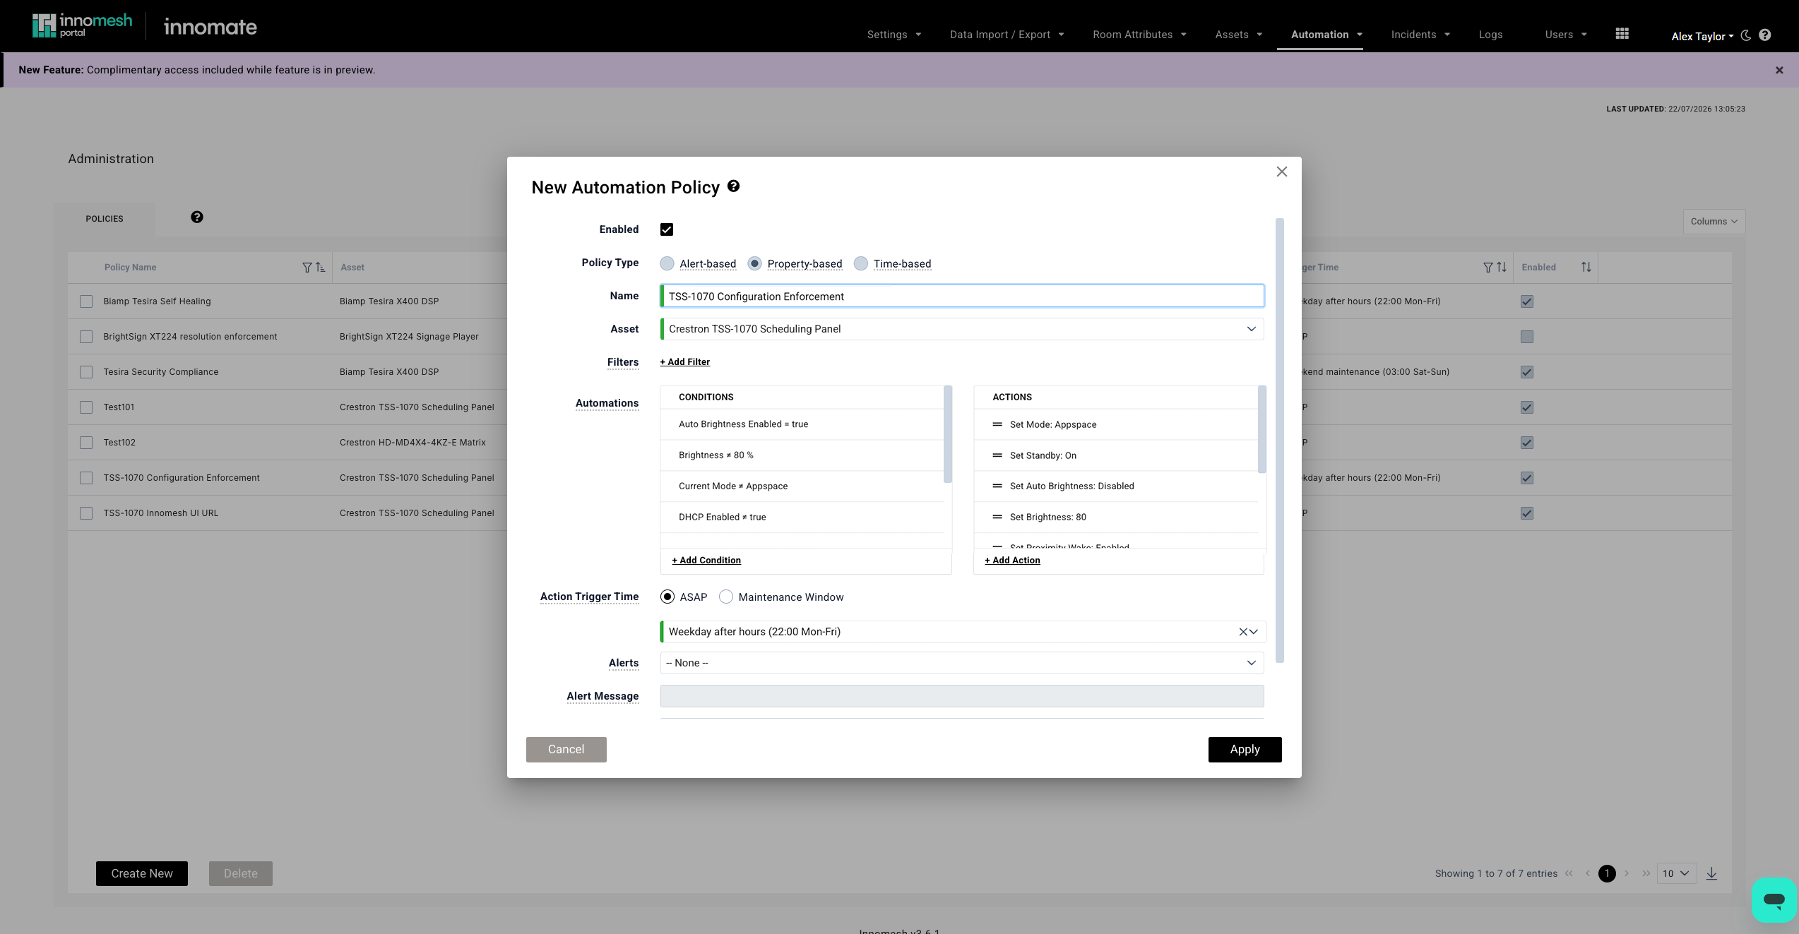The height and width of the screenshot is (934, 1799).
Task: Open page size dropdown showing 10
Action: point(1675,873)
